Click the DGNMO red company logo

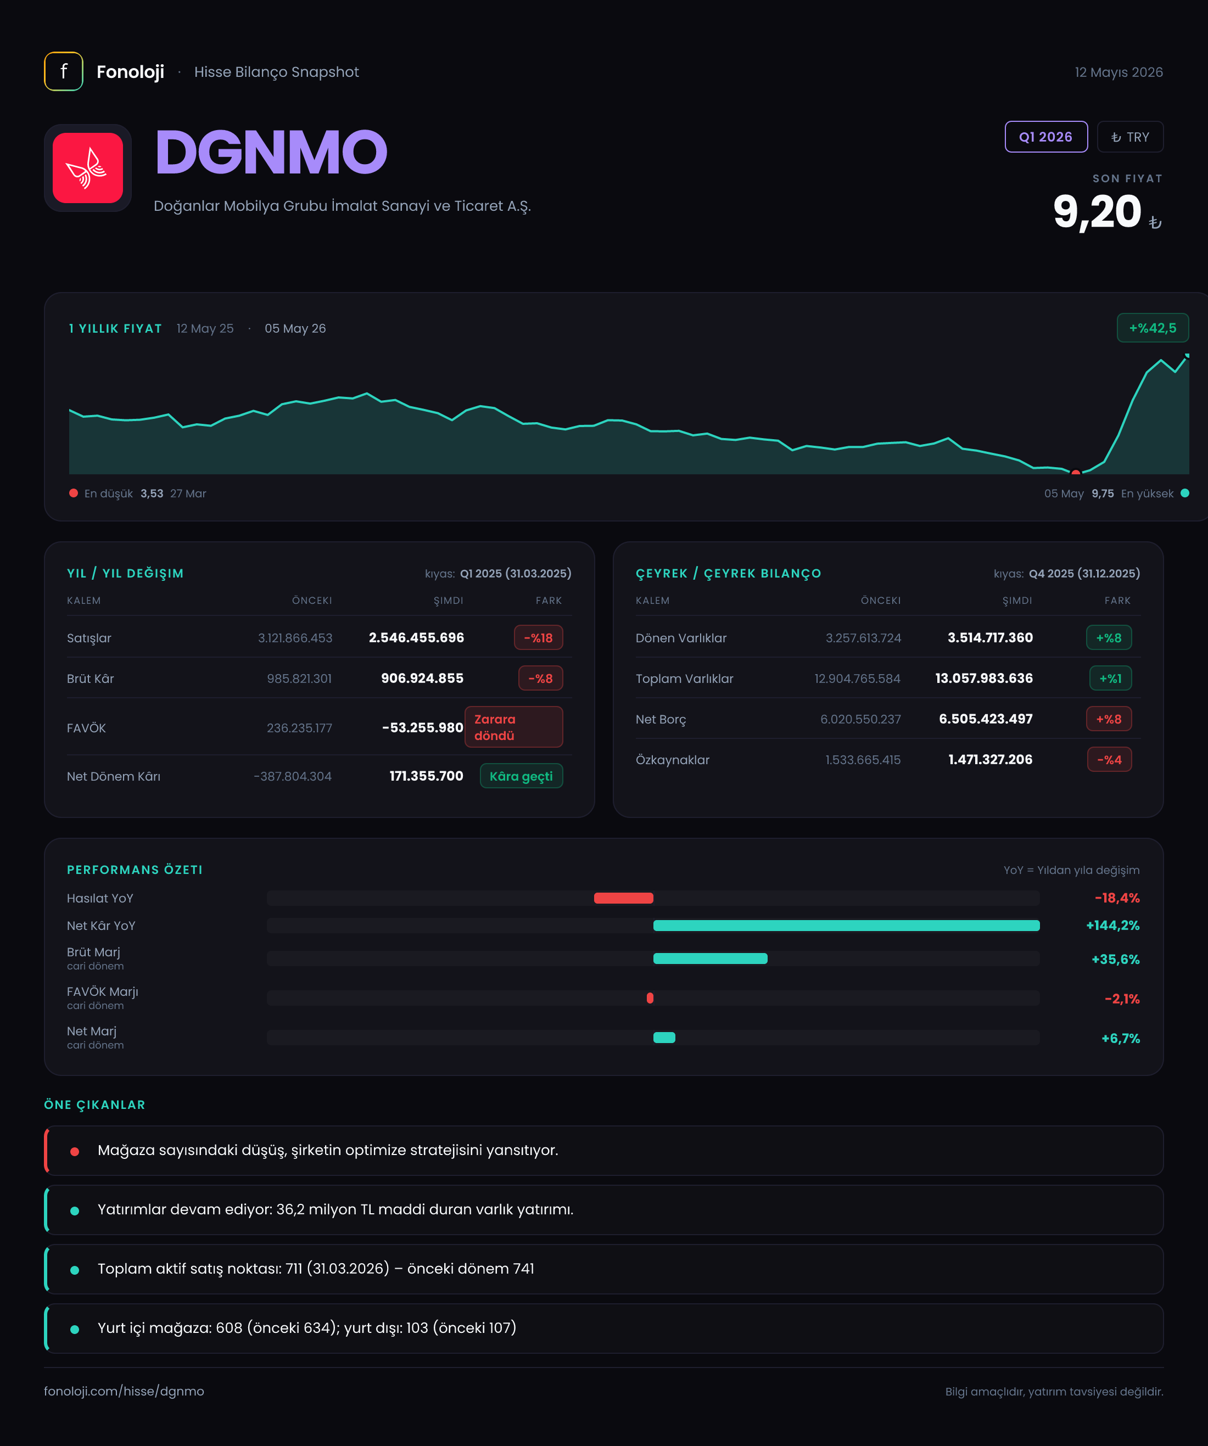click(87, 168)
